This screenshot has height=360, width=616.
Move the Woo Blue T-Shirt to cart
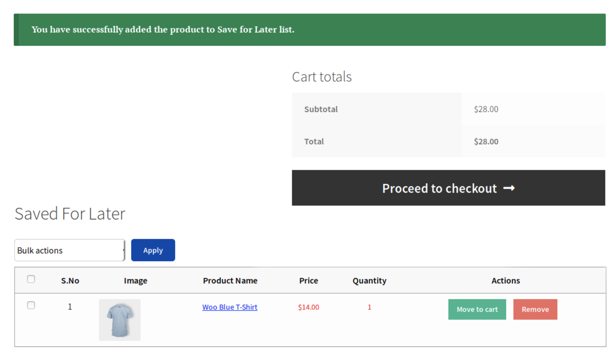pyautogui.click(x=477, y=309)
